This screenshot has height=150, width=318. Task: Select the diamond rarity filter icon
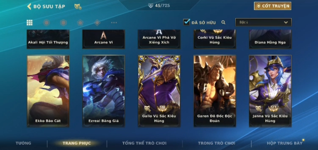97,23
